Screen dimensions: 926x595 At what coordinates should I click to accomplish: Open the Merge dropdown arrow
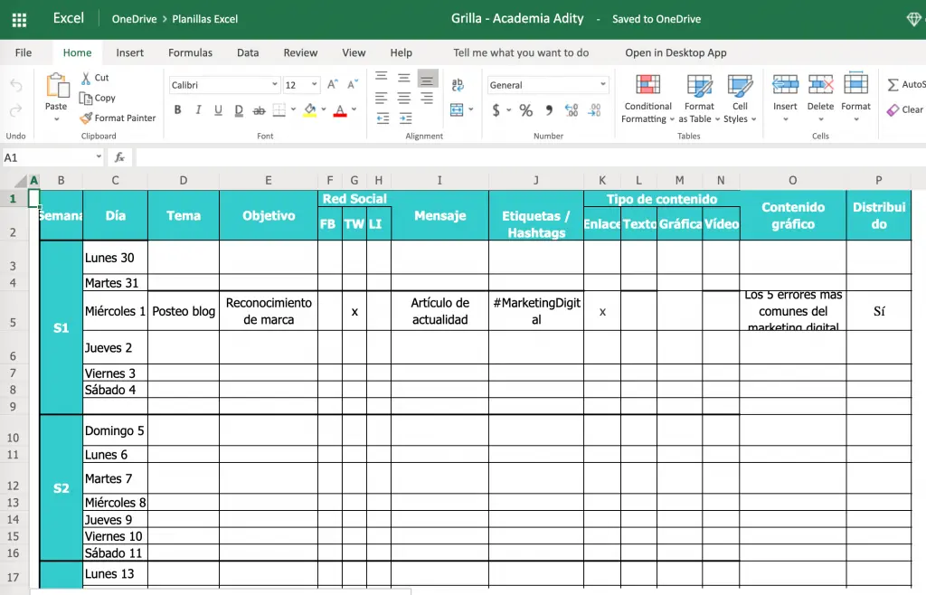pyautogui.click(x=470, y=109)
